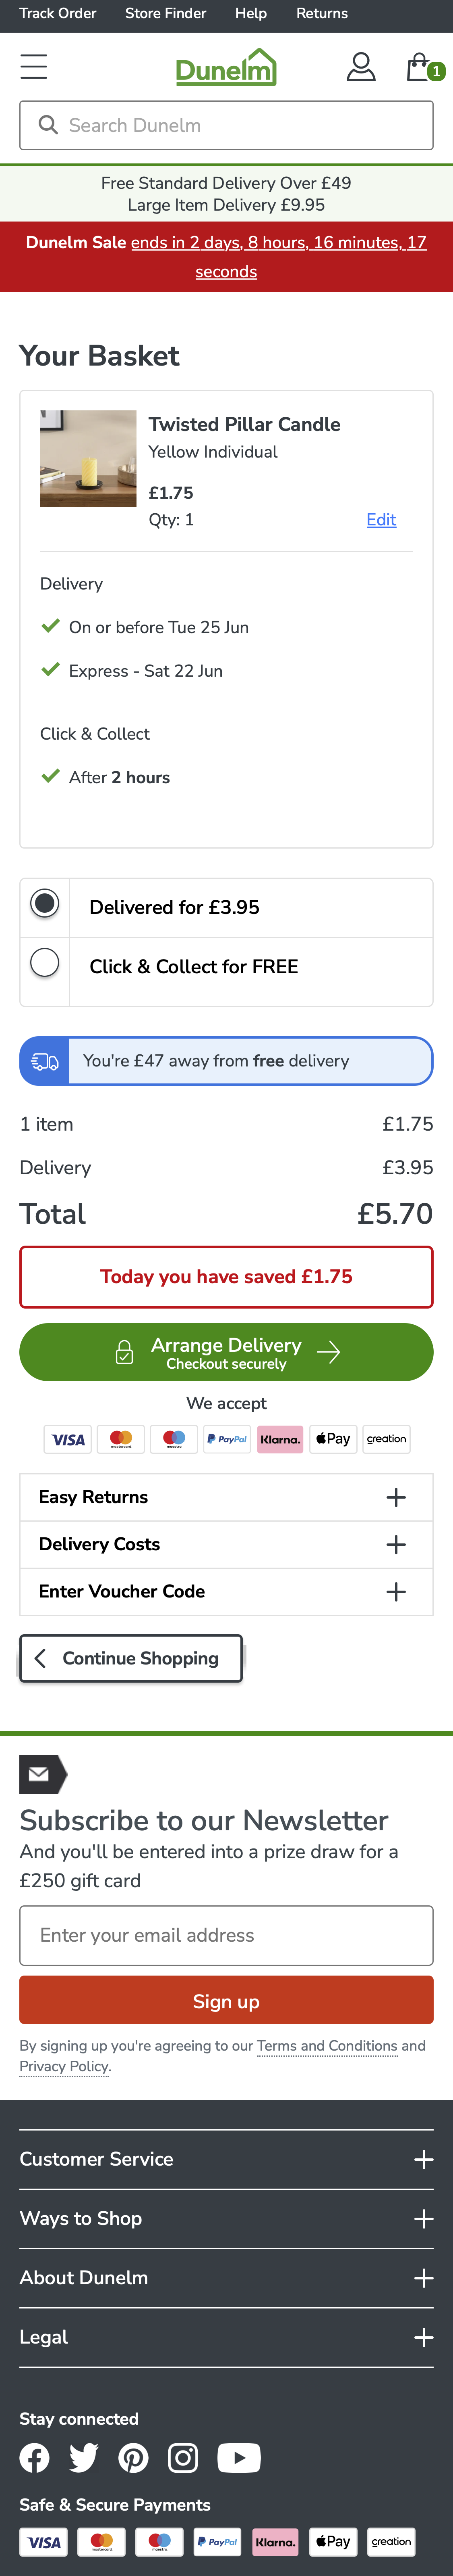Click Arrange Delivery checkout button
The height and width of the screenshot is (2576, 453).
pyautogui.click(x=226, y=1352)
